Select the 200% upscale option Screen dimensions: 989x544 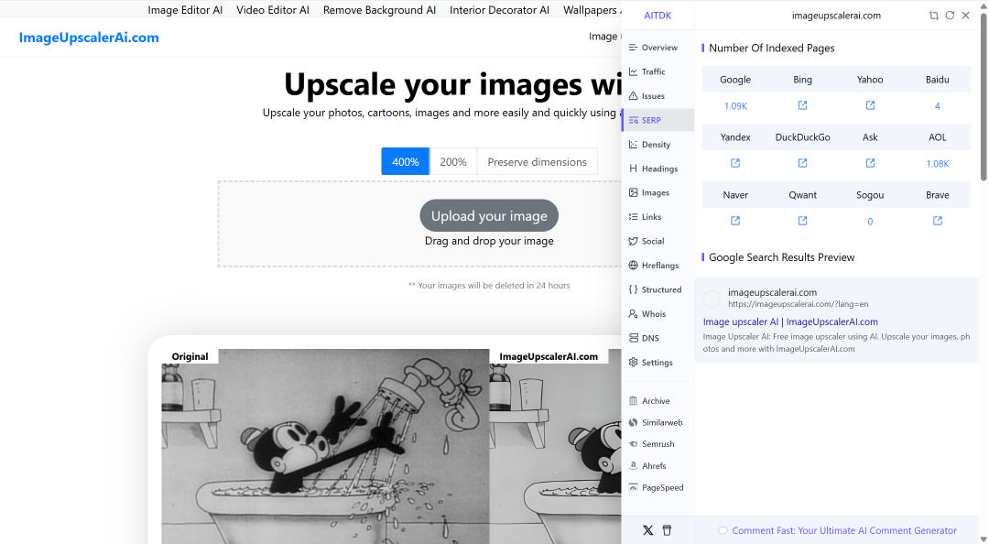tap(453, 161)
